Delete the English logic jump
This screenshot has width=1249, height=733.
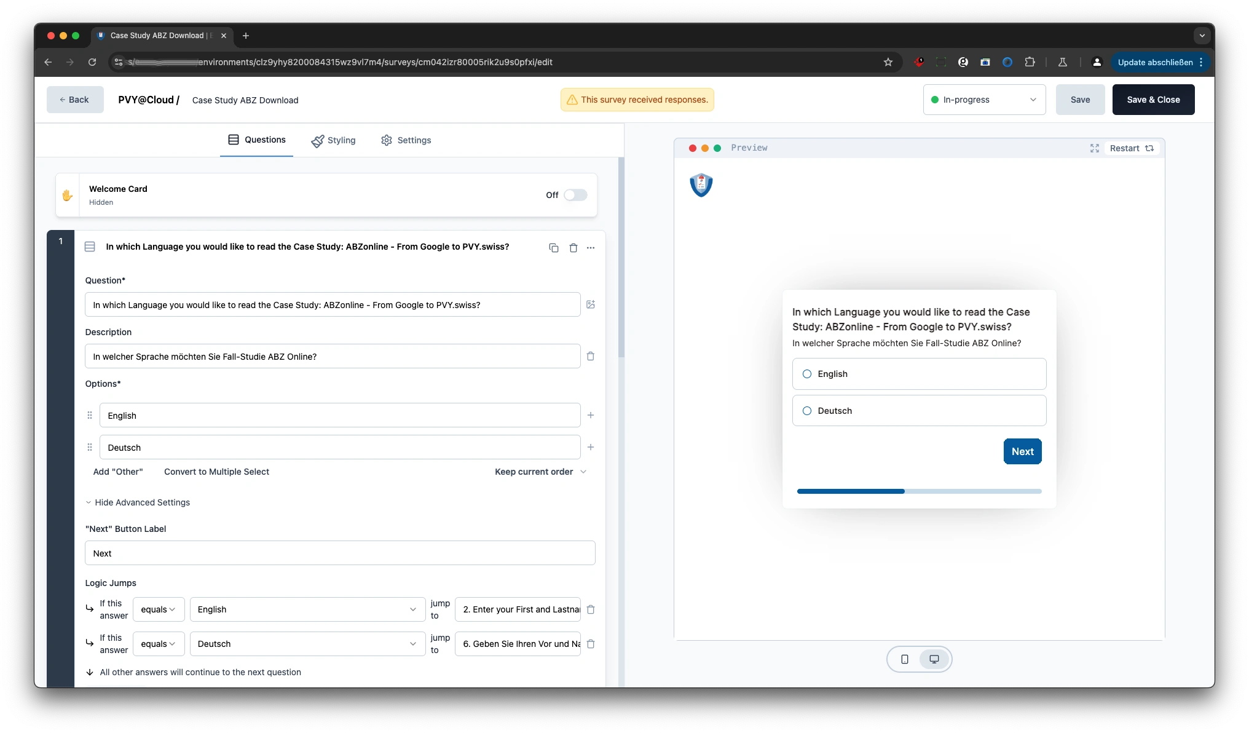[x=591, y=609]
